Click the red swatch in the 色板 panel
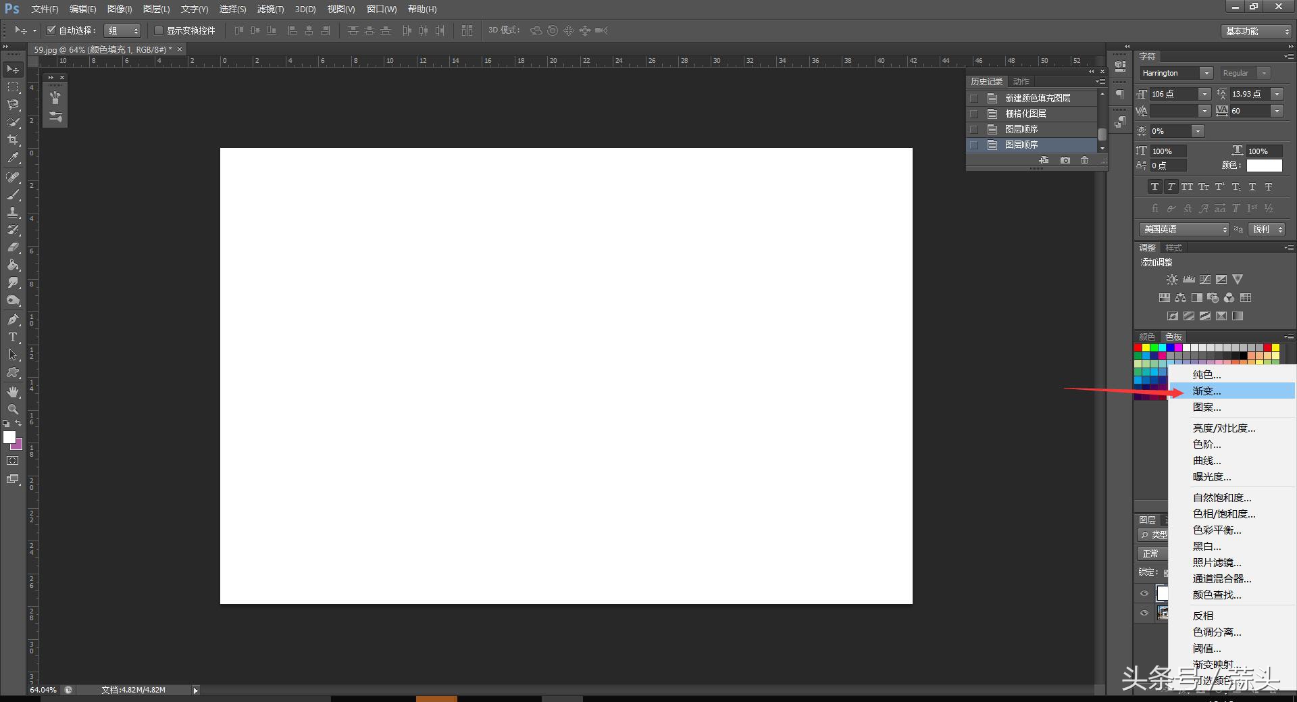Screen dimensions: 1297x702 tap(1139, 347)
